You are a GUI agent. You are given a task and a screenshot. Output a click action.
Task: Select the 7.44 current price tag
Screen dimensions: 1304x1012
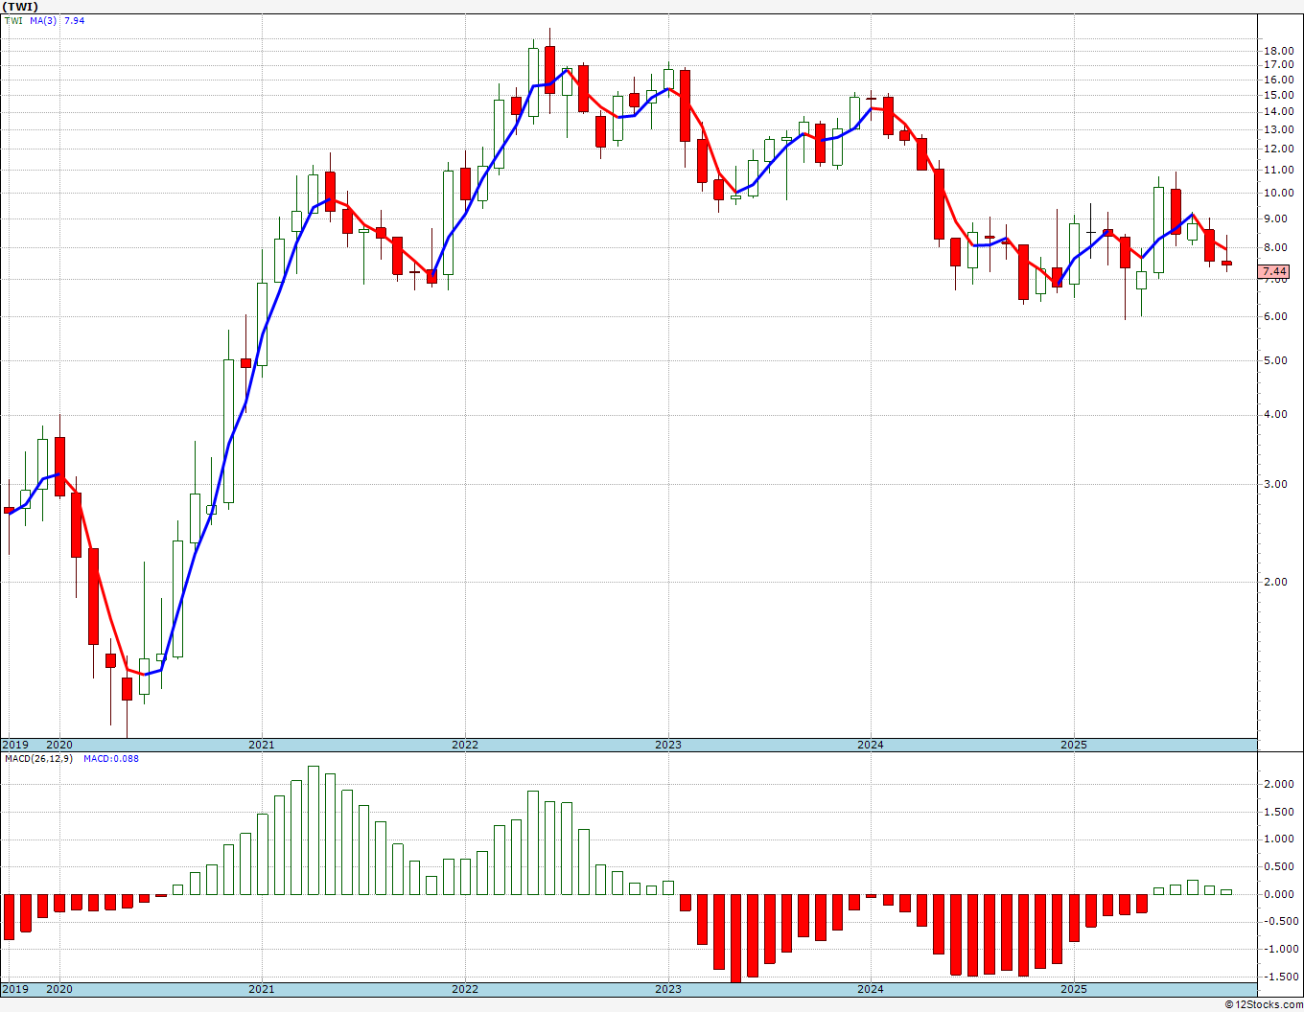[1274, 271]
